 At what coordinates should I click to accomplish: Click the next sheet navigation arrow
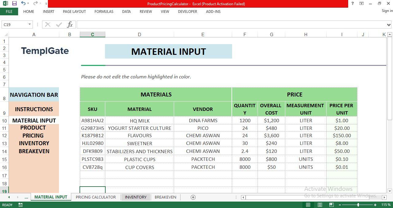18,197
